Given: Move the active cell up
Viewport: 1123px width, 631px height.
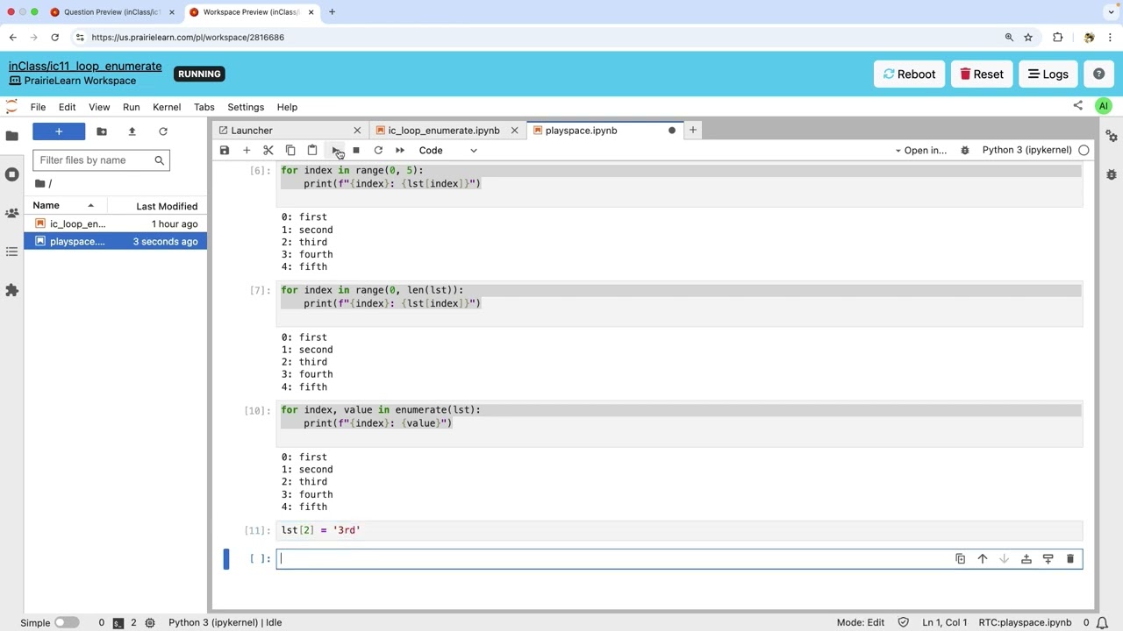Looking at the screenshot, I should [x=982, y=559].
